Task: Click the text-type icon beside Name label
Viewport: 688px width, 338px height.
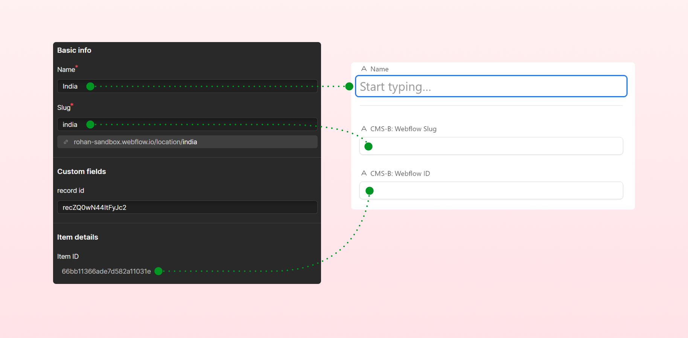Action: pyautogui.click(x=364, y=69)
